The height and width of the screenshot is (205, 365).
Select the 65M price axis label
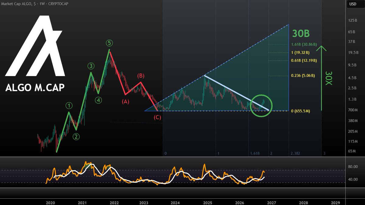352,151
